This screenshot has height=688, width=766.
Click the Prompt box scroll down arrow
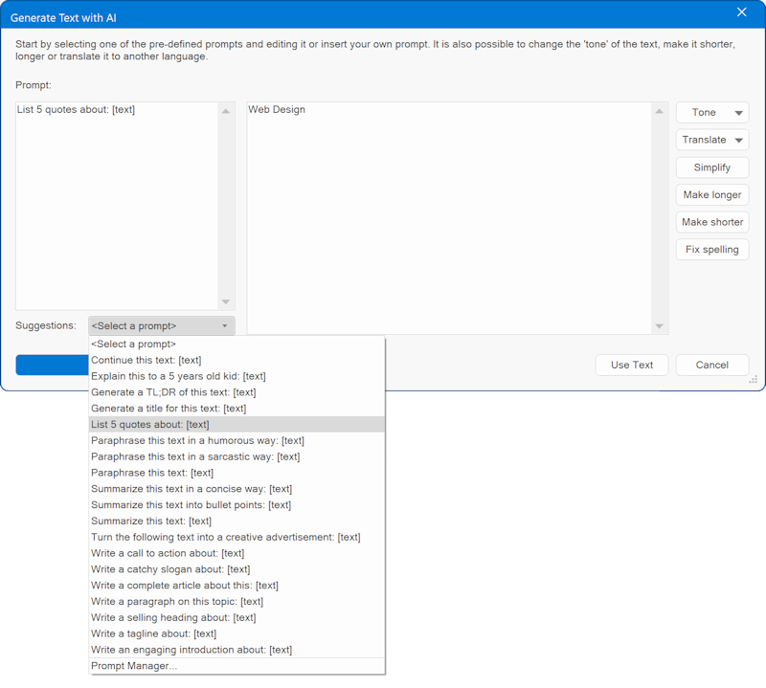226,301
